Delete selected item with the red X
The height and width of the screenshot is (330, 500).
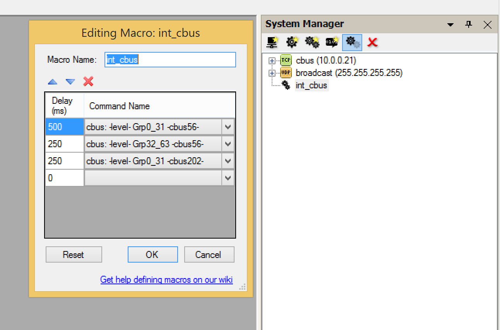[x=372, y=43]
